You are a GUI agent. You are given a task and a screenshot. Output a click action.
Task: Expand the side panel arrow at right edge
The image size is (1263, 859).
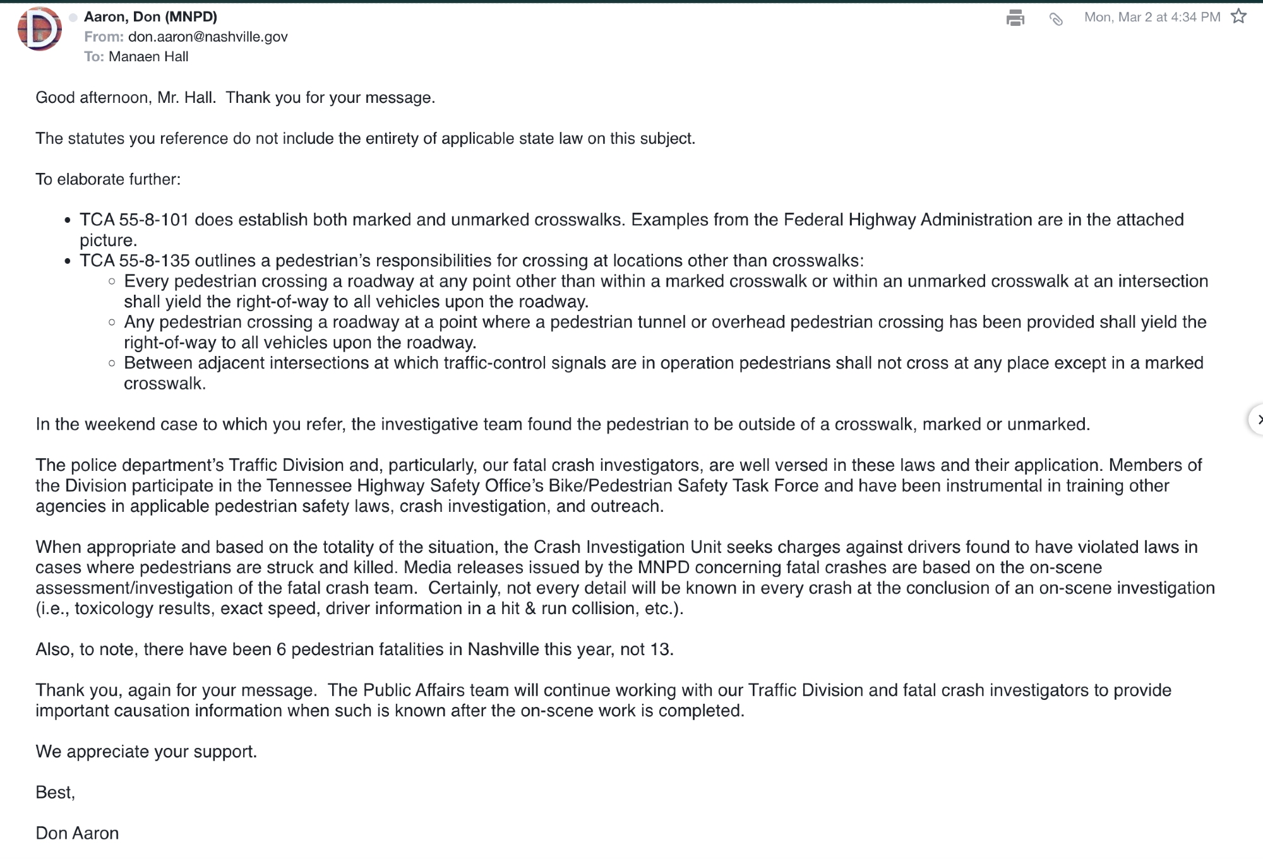pyautogui.click(x=1257, y=420)
